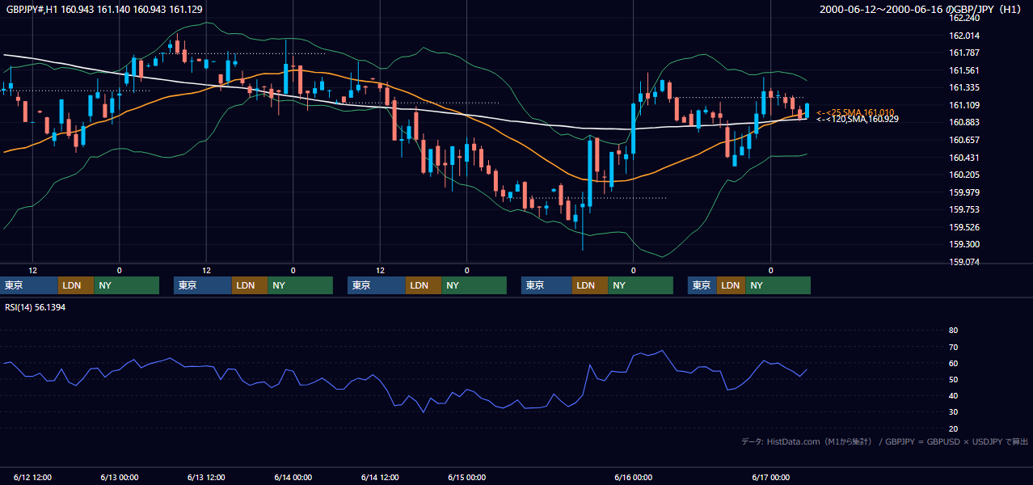The image size is (1033, 485).
Task: Click price axis value 161.787
Action: pyautogui.click(x=964, y=53)
